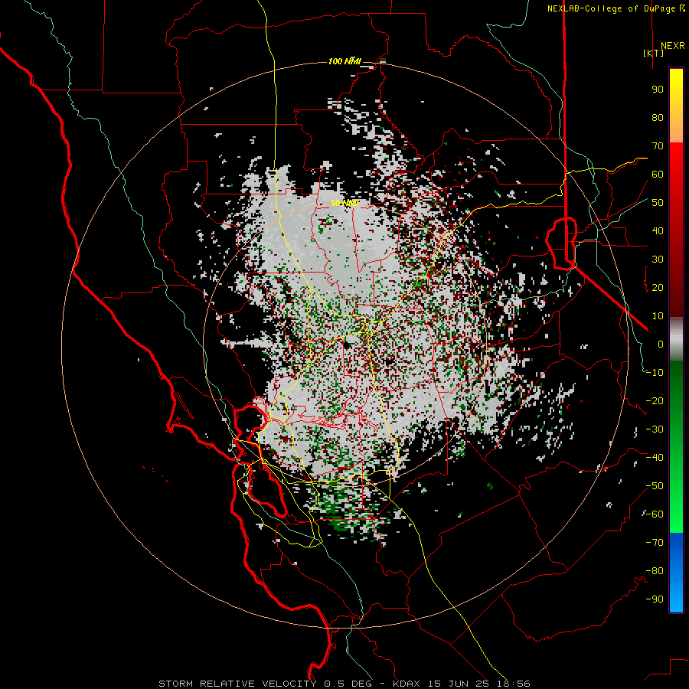Click the 0 value on velocity scale

click(x=661, y=344)
